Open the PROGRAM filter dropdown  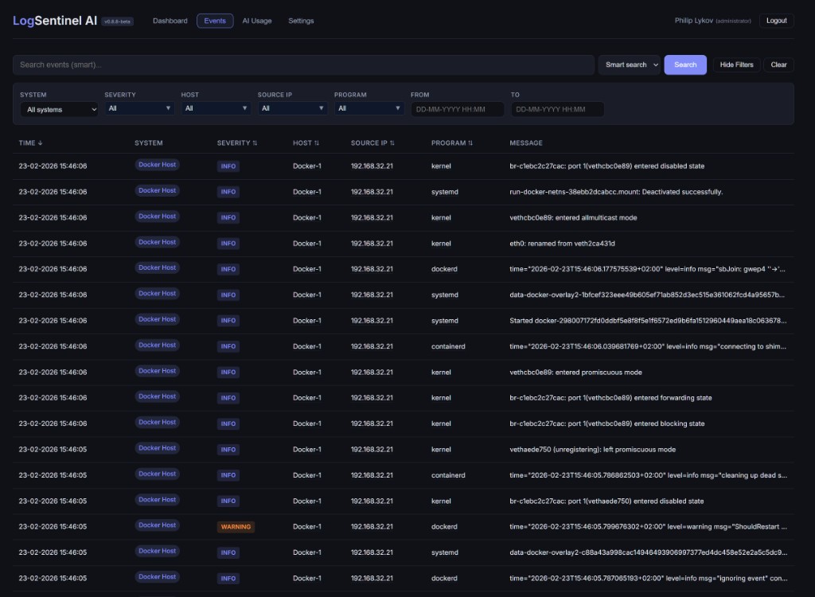coord(369,107)
